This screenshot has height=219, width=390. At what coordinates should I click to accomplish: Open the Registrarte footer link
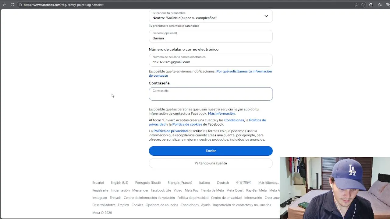click(x=100, y=190)
